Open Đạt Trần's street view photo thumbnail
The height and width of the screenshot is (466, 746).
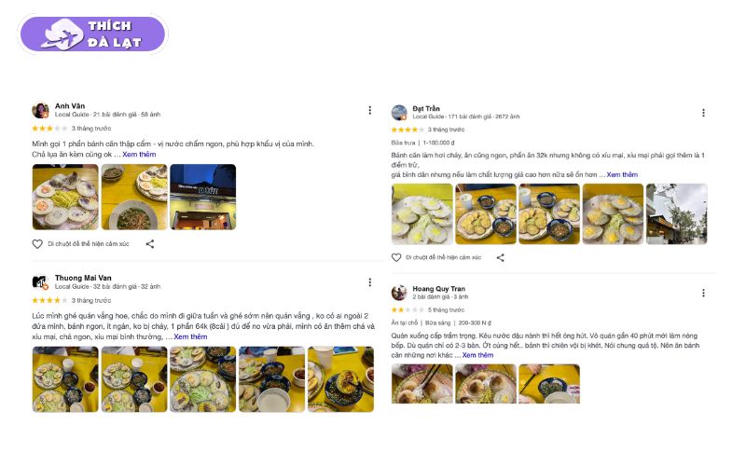pos(677,214)
